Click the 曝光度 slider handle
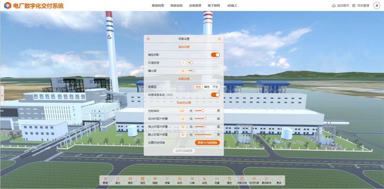Screen dimensions: 384x189 pos(193,71)
